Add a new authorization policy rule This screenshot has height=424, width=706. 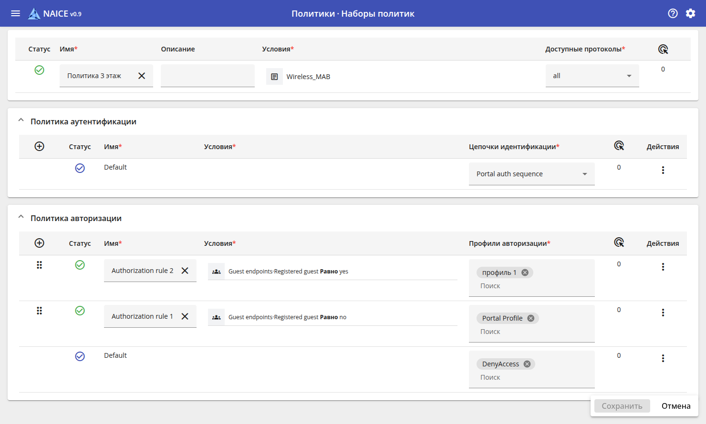point(40,243)
